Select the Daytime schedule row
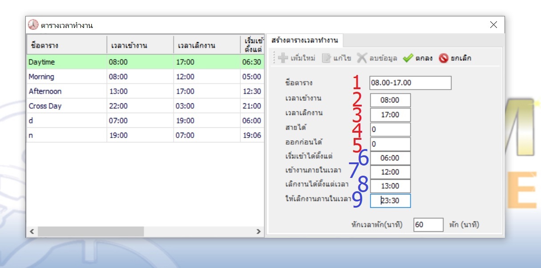This screenshot has height=268, width=541. coord(67,62)
